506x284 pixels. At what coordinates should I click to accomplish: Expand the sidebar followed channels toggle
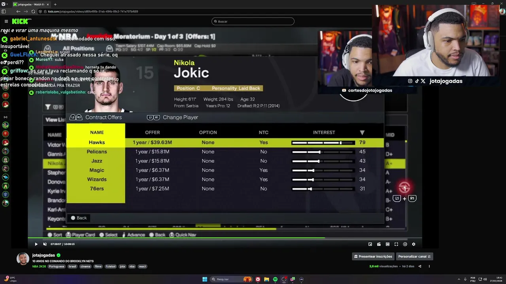[x=6, y=117]
